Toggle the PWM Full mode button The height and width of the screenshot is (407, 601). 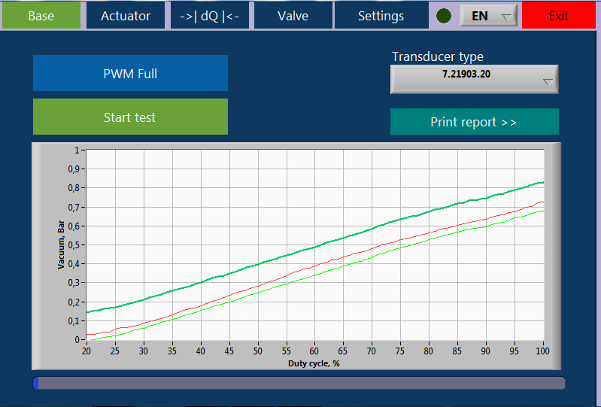coord(130,74)
